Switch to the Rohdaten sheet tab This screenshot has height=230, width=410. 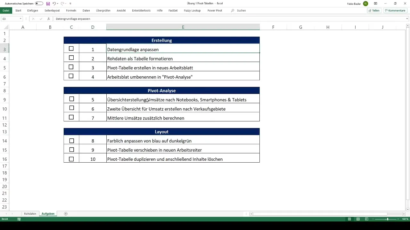(x=30, y=213)
